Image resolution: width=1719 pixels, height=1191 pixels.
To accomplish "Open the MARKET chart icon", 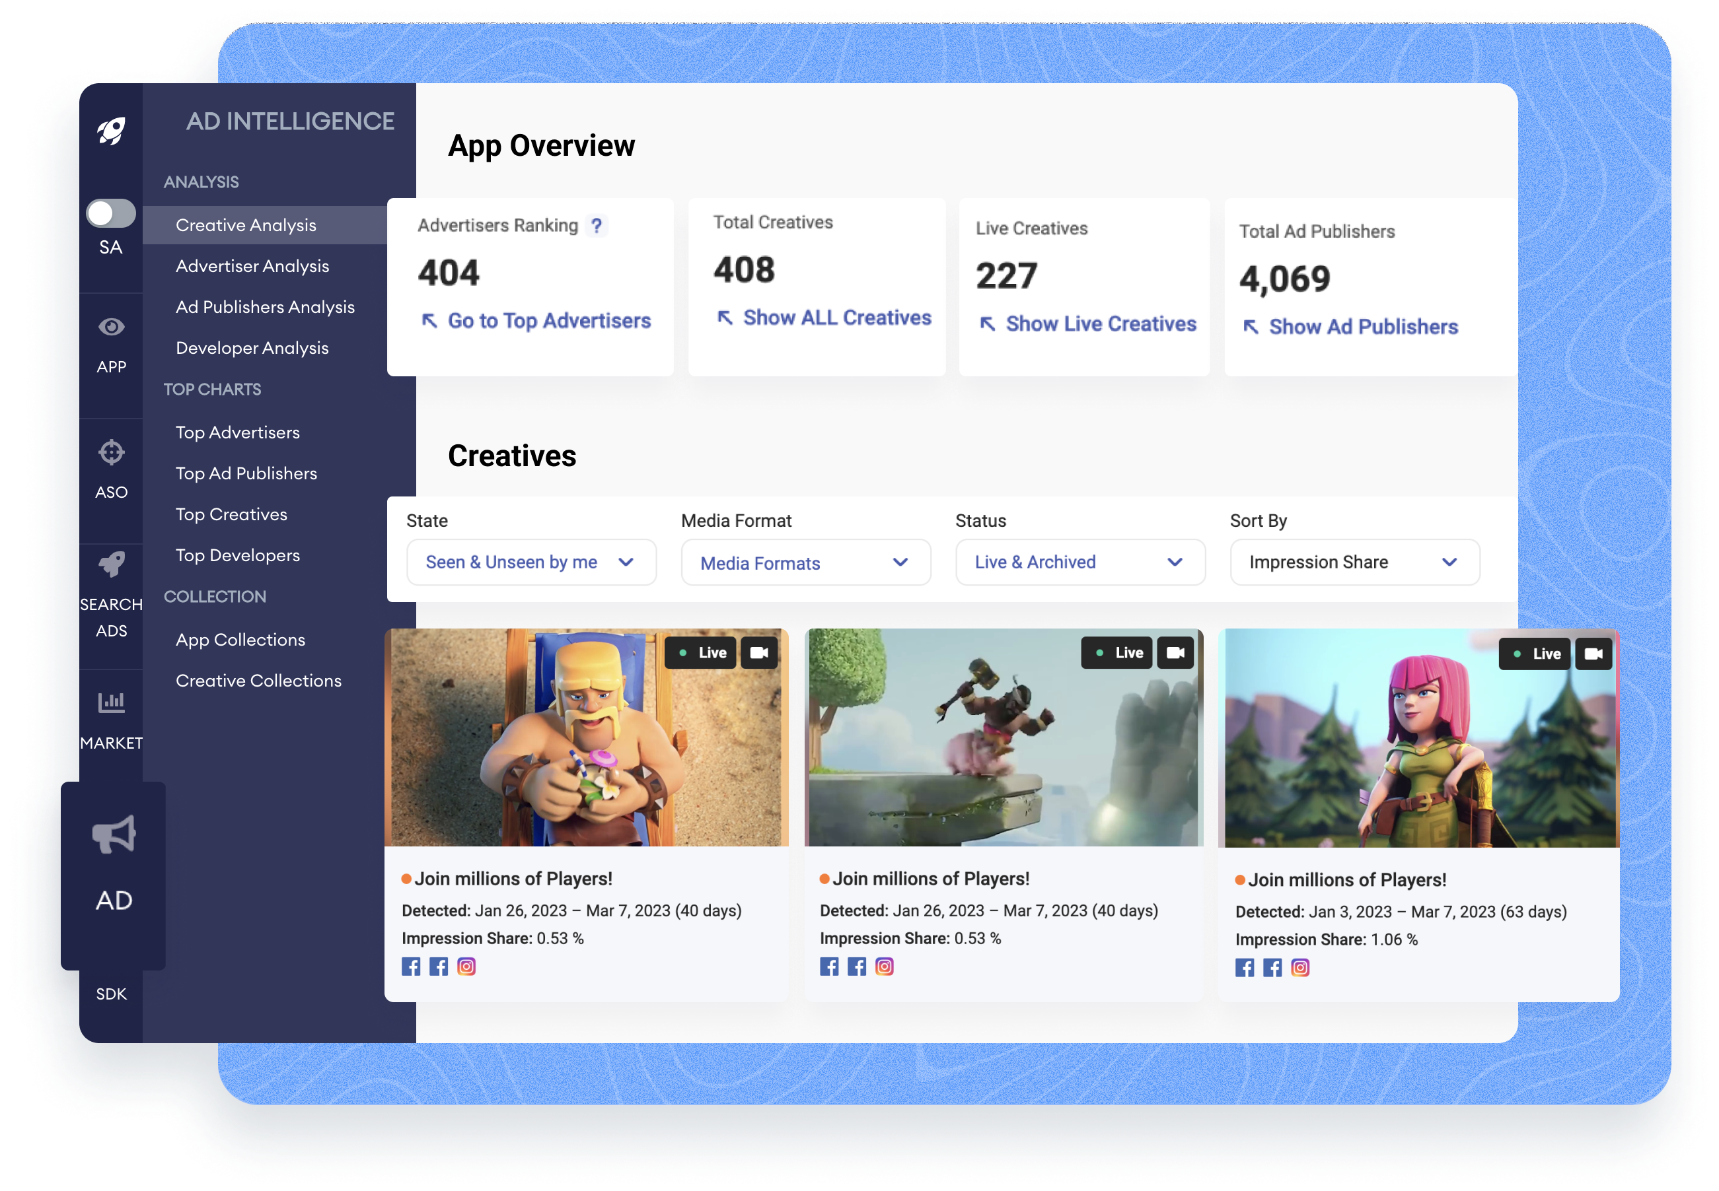I will click(x=111, y=702).
